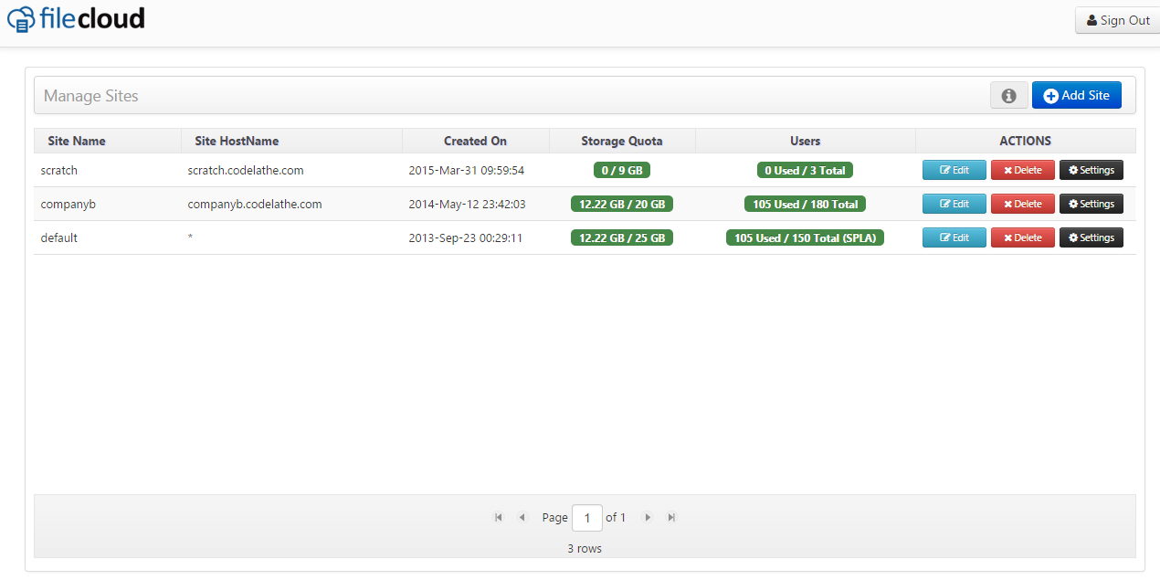Sort by Storage Quota column header
1160x580 pixels.
[x=622, y=141]
